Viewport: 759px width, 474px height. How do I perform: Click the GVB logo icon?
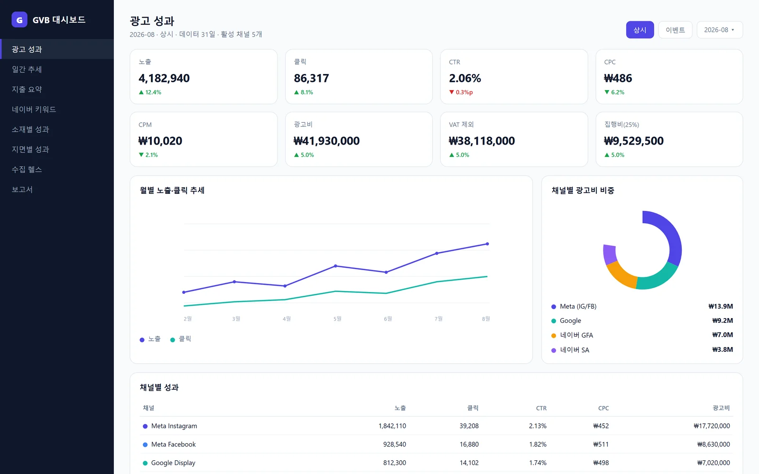(19, 19)
